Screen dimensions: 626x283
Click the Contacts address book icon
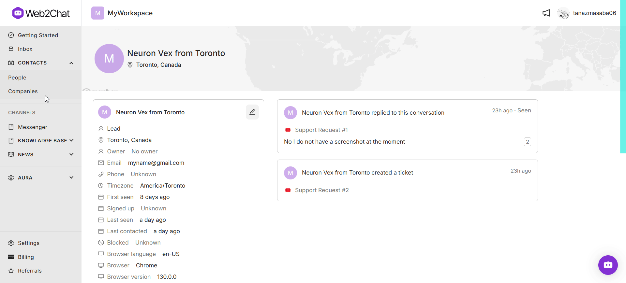pos(11,63)
